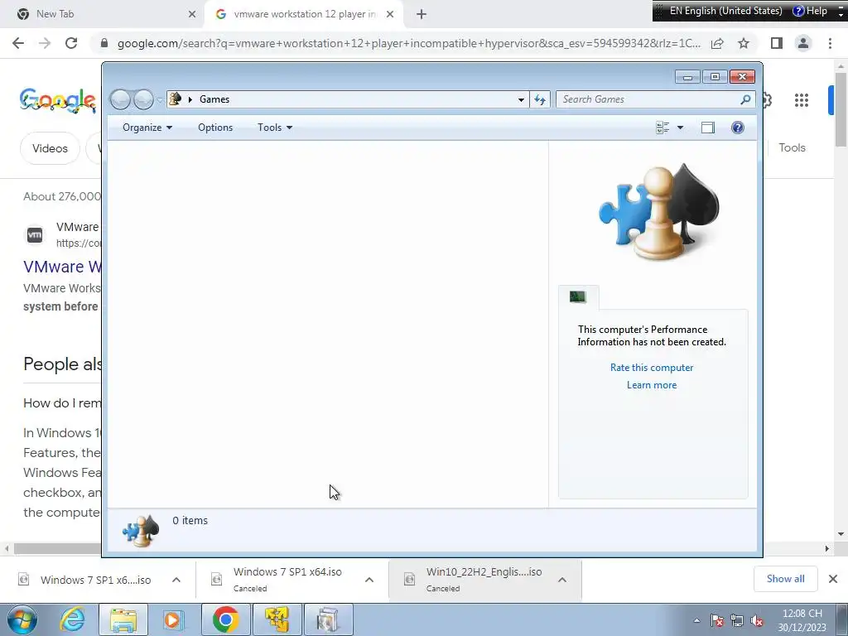
Task: Click the Action Center flag icon
Action: coord(716,621)
